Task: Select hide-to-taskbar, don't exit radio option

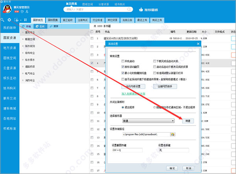Action: (155, 107)
